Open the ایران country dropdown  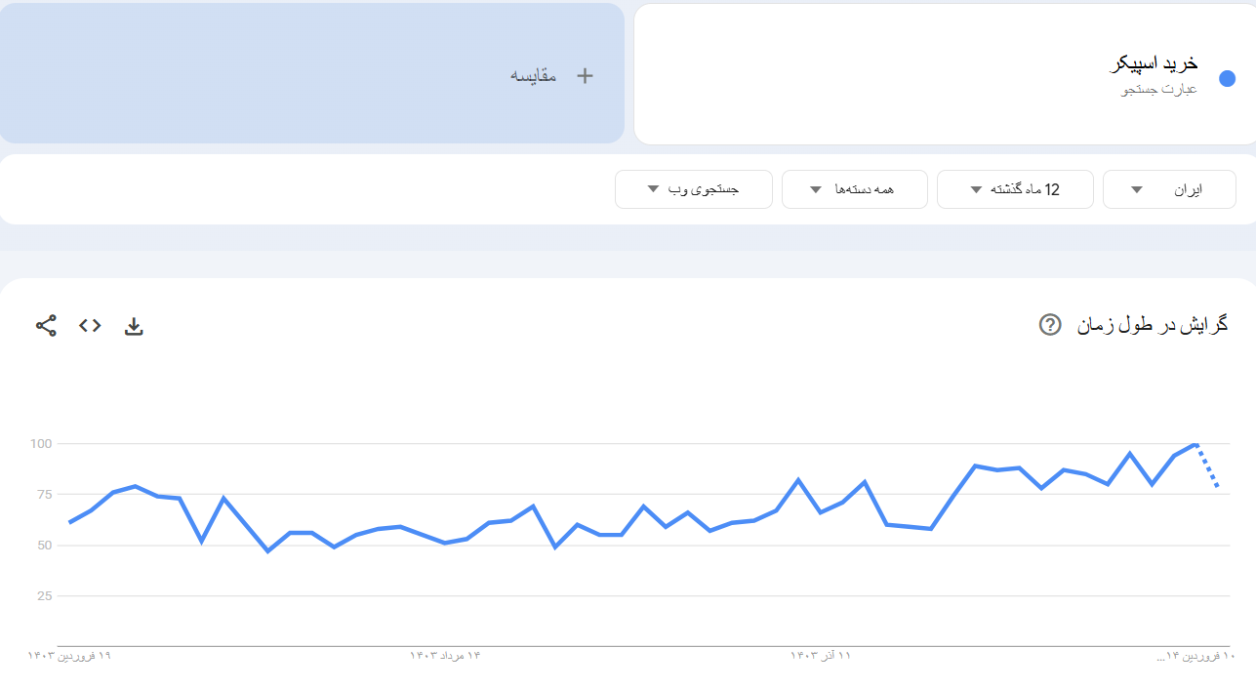1168,189
